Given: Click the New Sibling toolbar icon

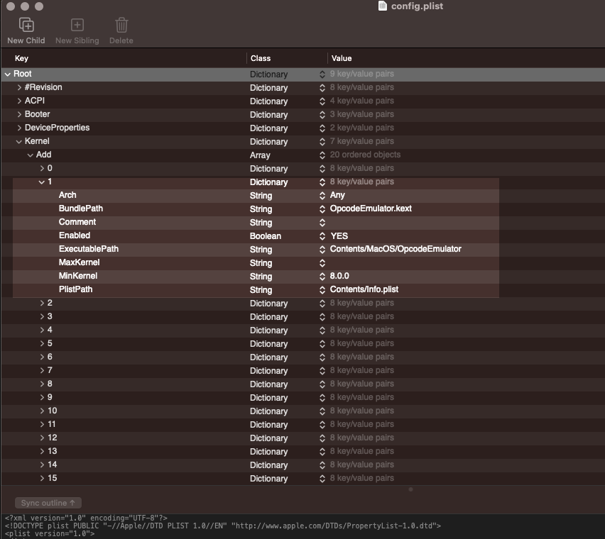Looking at the screenshot, I should (x=77, y=26).
